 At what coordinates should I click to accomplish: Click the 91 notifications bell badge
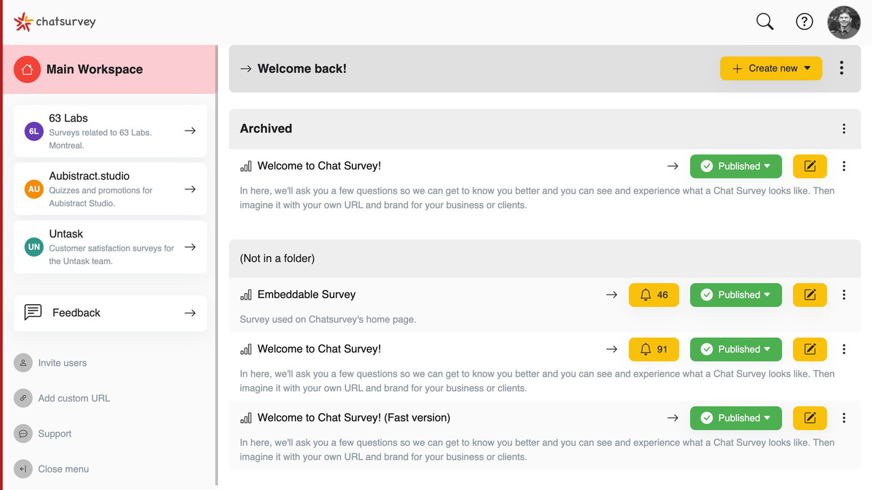point(654,349)
